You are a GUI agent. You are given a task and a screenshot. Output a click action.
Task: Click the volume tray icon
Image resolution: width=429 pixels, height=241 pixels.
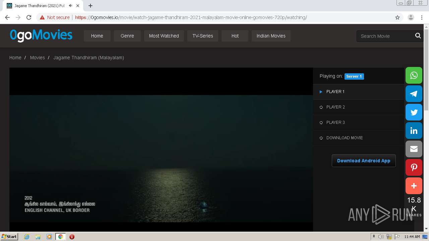381,237
